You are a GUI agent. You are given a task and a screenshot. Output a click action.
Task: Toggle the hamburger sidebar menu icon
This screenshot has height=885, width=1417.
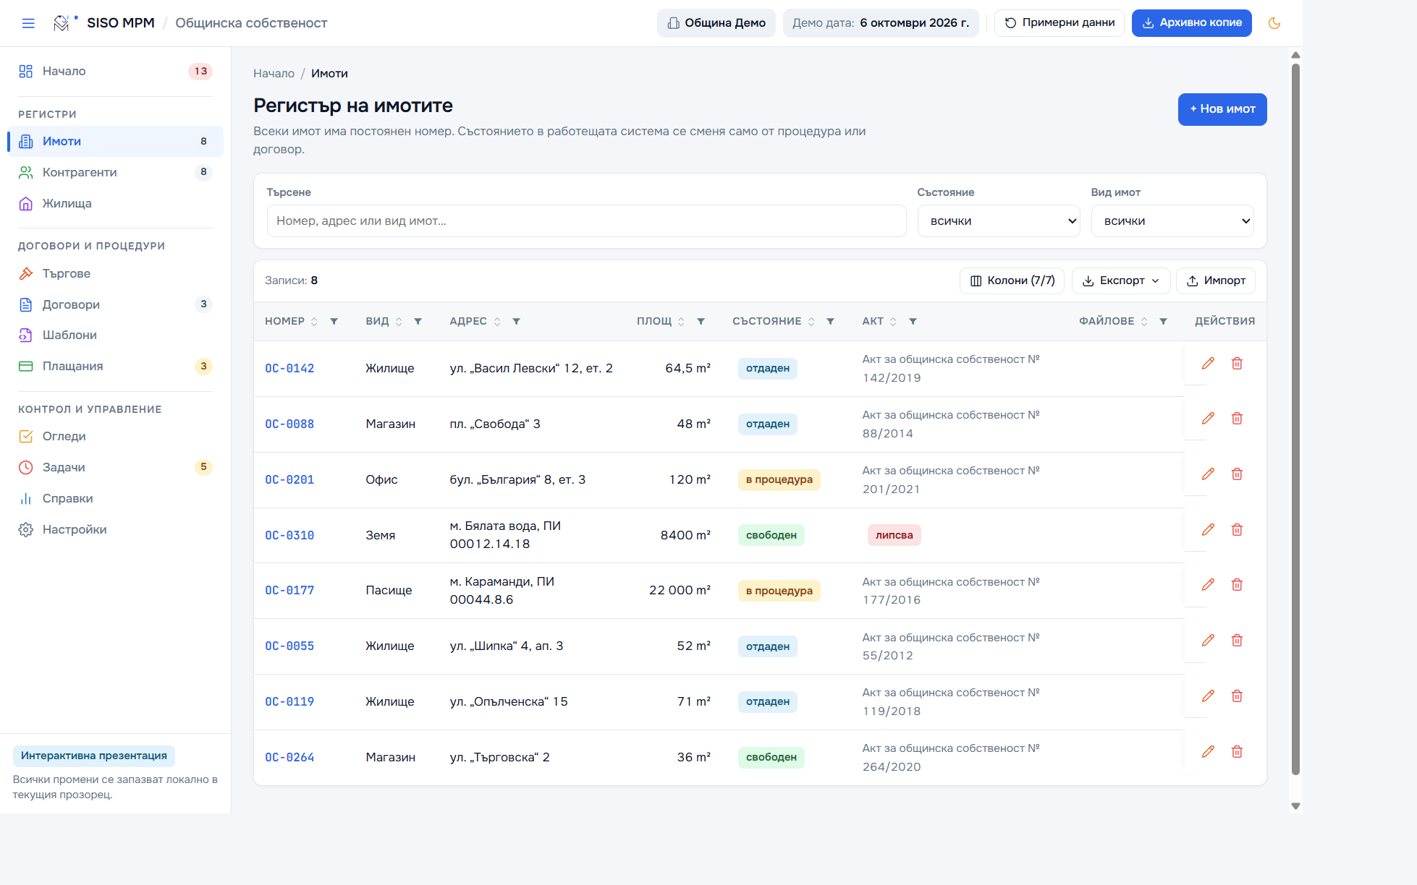point(28,23)
